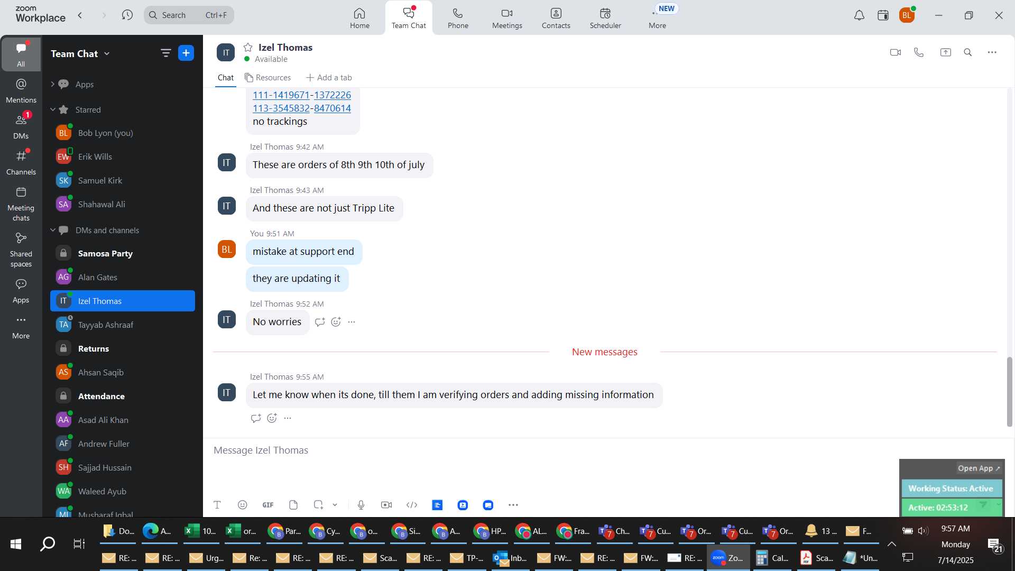Image resolution: width=1015 pixels, height=571 pixels.
Task: Record an audio message
Action: tap(361, 505)
